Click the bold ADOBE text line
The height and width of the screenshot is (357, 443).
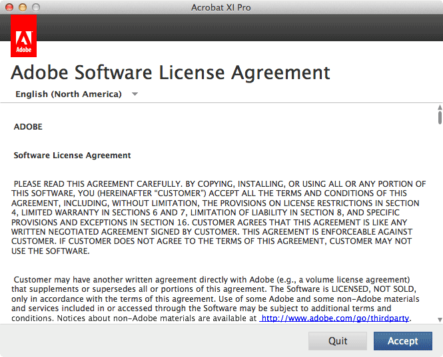pos(28,126)
